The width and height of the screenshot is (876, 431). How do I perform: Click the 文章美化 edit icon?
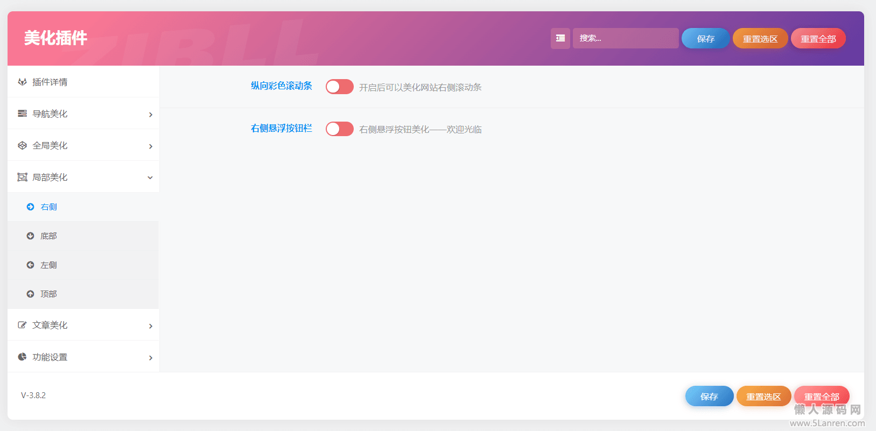[x=22, y=325]
